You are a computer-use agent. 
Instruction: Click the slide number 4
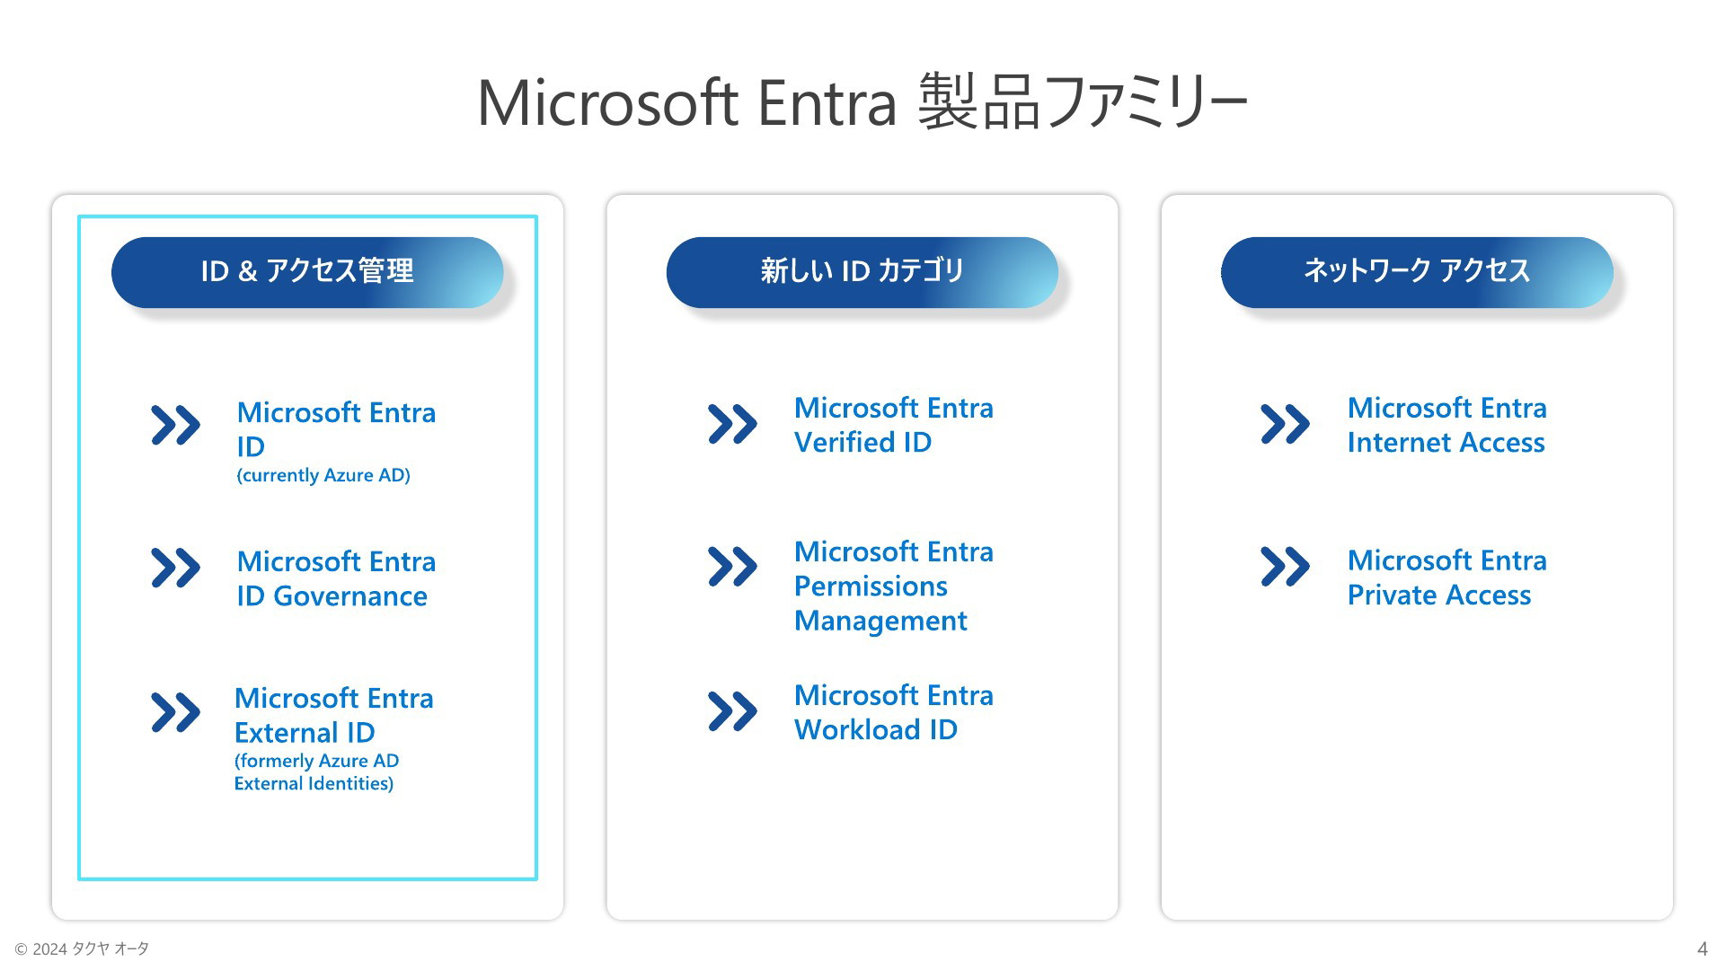(x=1702, y=948)
